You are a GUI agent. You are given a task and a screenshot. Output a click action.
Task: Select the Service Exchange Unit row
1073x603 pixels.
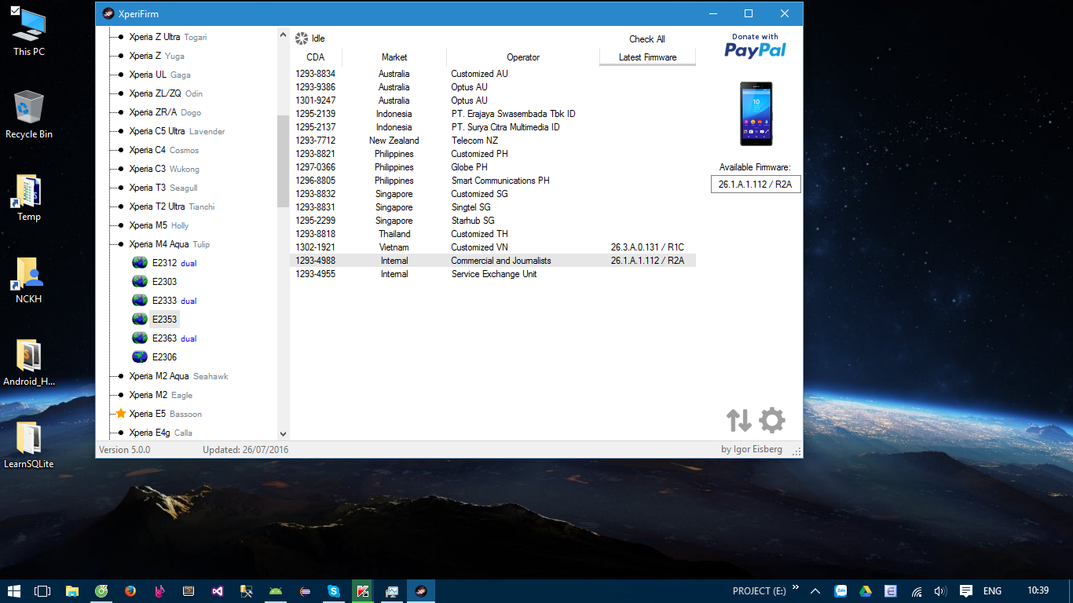pyautogui.click(x=493, y=274)
